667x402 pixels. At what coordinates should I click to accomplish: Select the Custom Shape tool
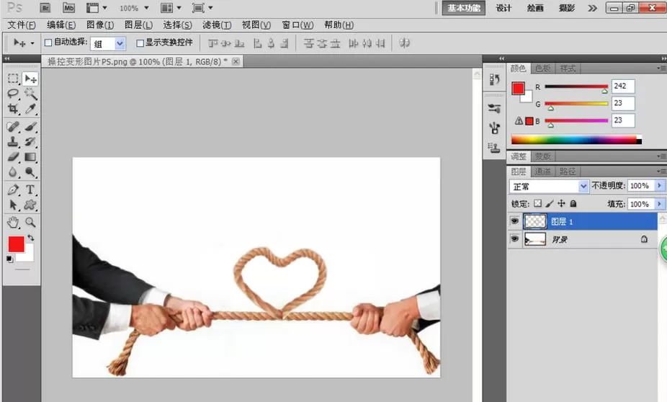[30, 205]
